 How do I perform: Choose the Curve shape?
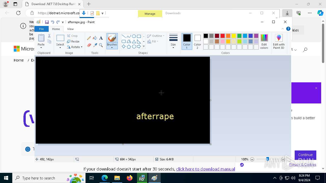coord(129,36)
